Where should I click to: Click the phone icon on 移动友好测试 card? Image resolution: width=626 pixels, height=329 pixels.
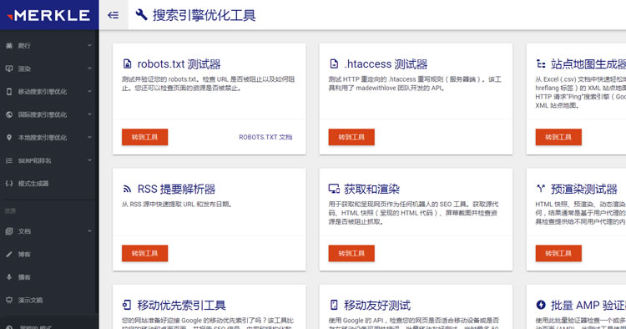click(x=334, y=305)
